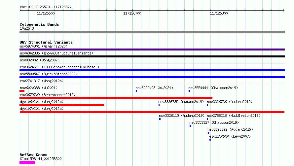Open the nsv3326735 (Audano2019) label
294x166 pixels.
[181, 102]
